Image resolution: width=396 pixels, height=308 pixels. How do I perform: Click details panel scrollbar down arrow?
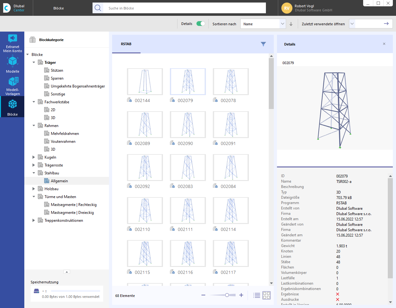[390, 302]
